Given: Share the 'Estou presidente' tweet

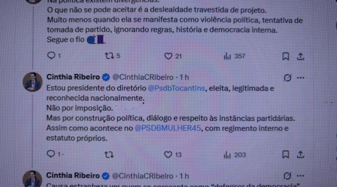Looking at the screenshot, I should tap(300, 154).
